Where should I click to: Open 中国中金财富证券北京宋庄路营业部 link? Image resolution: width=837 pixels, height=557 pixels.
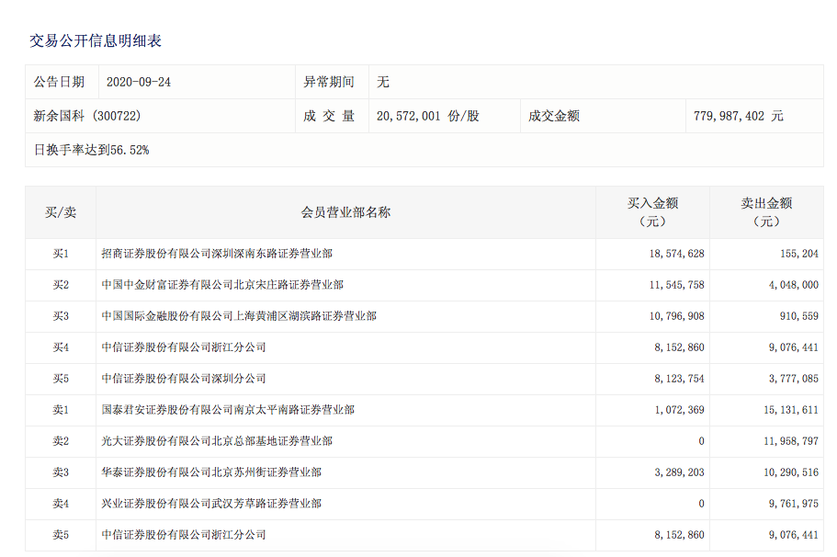[x=222, y=285]
